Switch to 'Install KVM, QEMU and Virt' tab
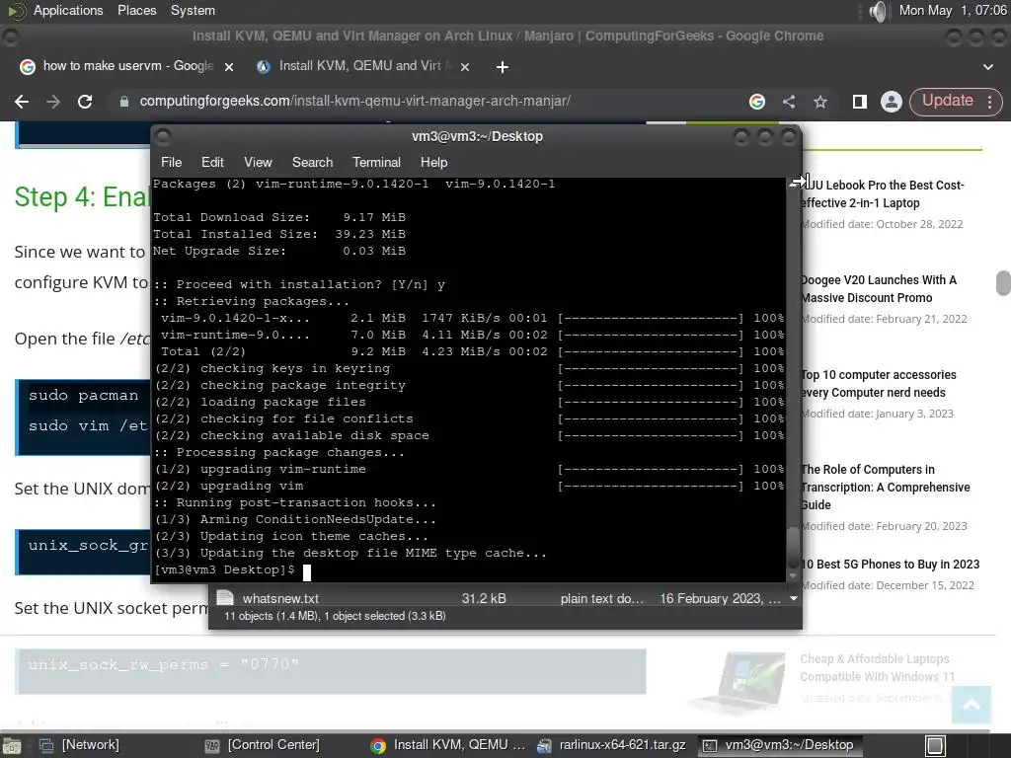 coord(364,66)
